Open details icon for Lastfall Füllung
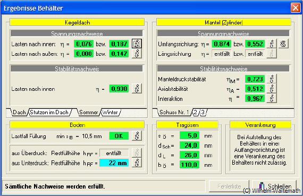The height and width of the screenshot is (196, 303). 137,136
